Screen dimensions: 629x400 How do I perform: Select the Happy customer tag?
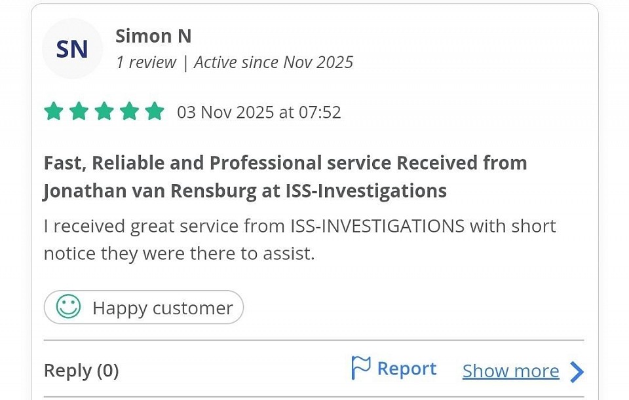143,307
